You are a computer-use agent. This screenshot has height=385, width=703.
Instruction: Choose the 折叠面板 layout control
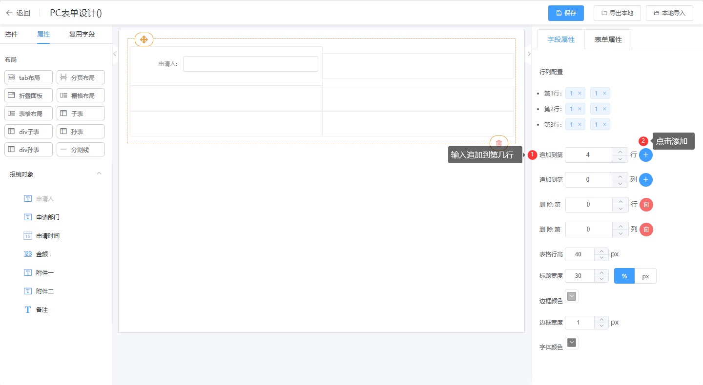(x=29, y=96)
